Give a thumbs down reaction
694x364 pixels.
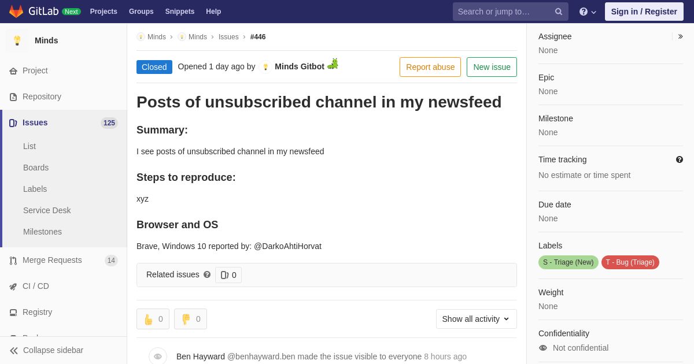[x=190, y=319]
